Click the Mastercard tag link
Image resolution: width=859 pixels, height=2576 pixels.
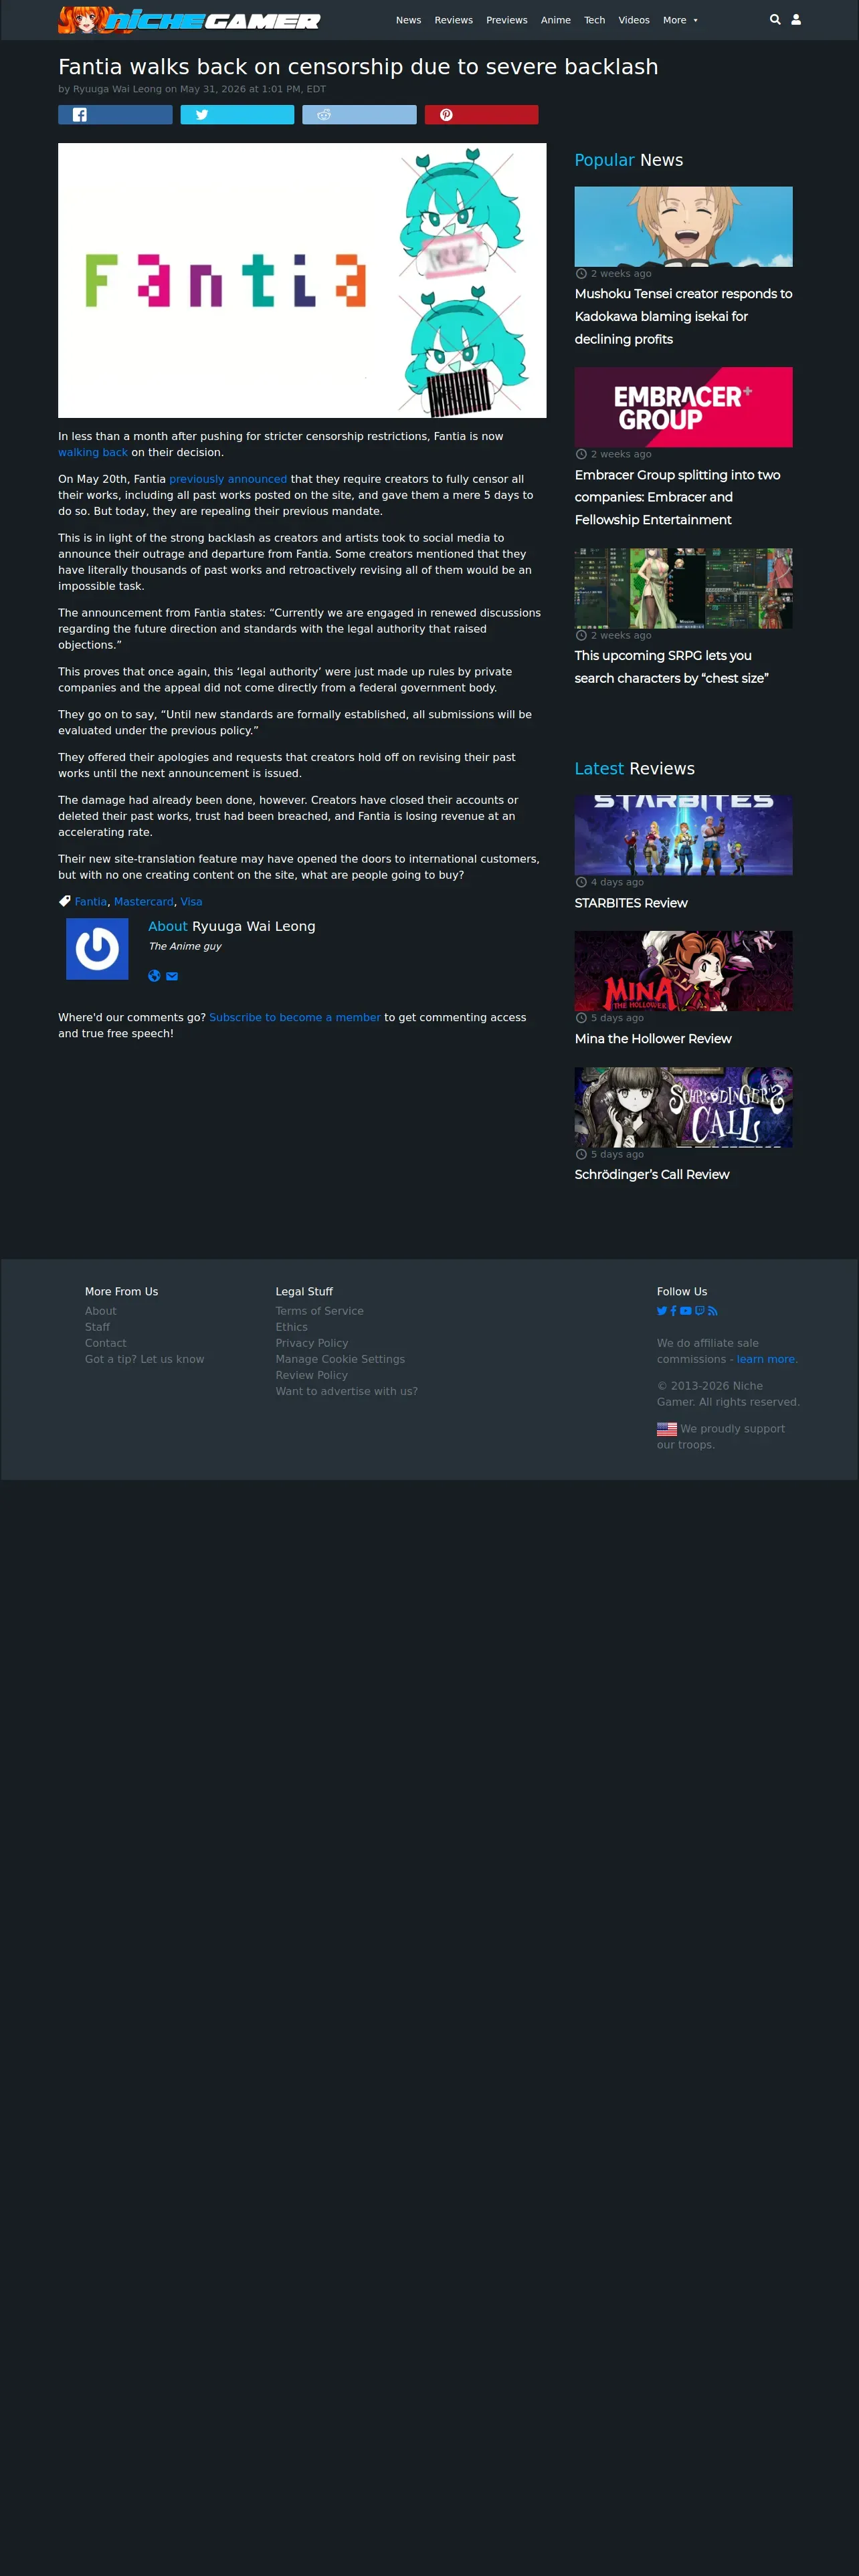144,902
